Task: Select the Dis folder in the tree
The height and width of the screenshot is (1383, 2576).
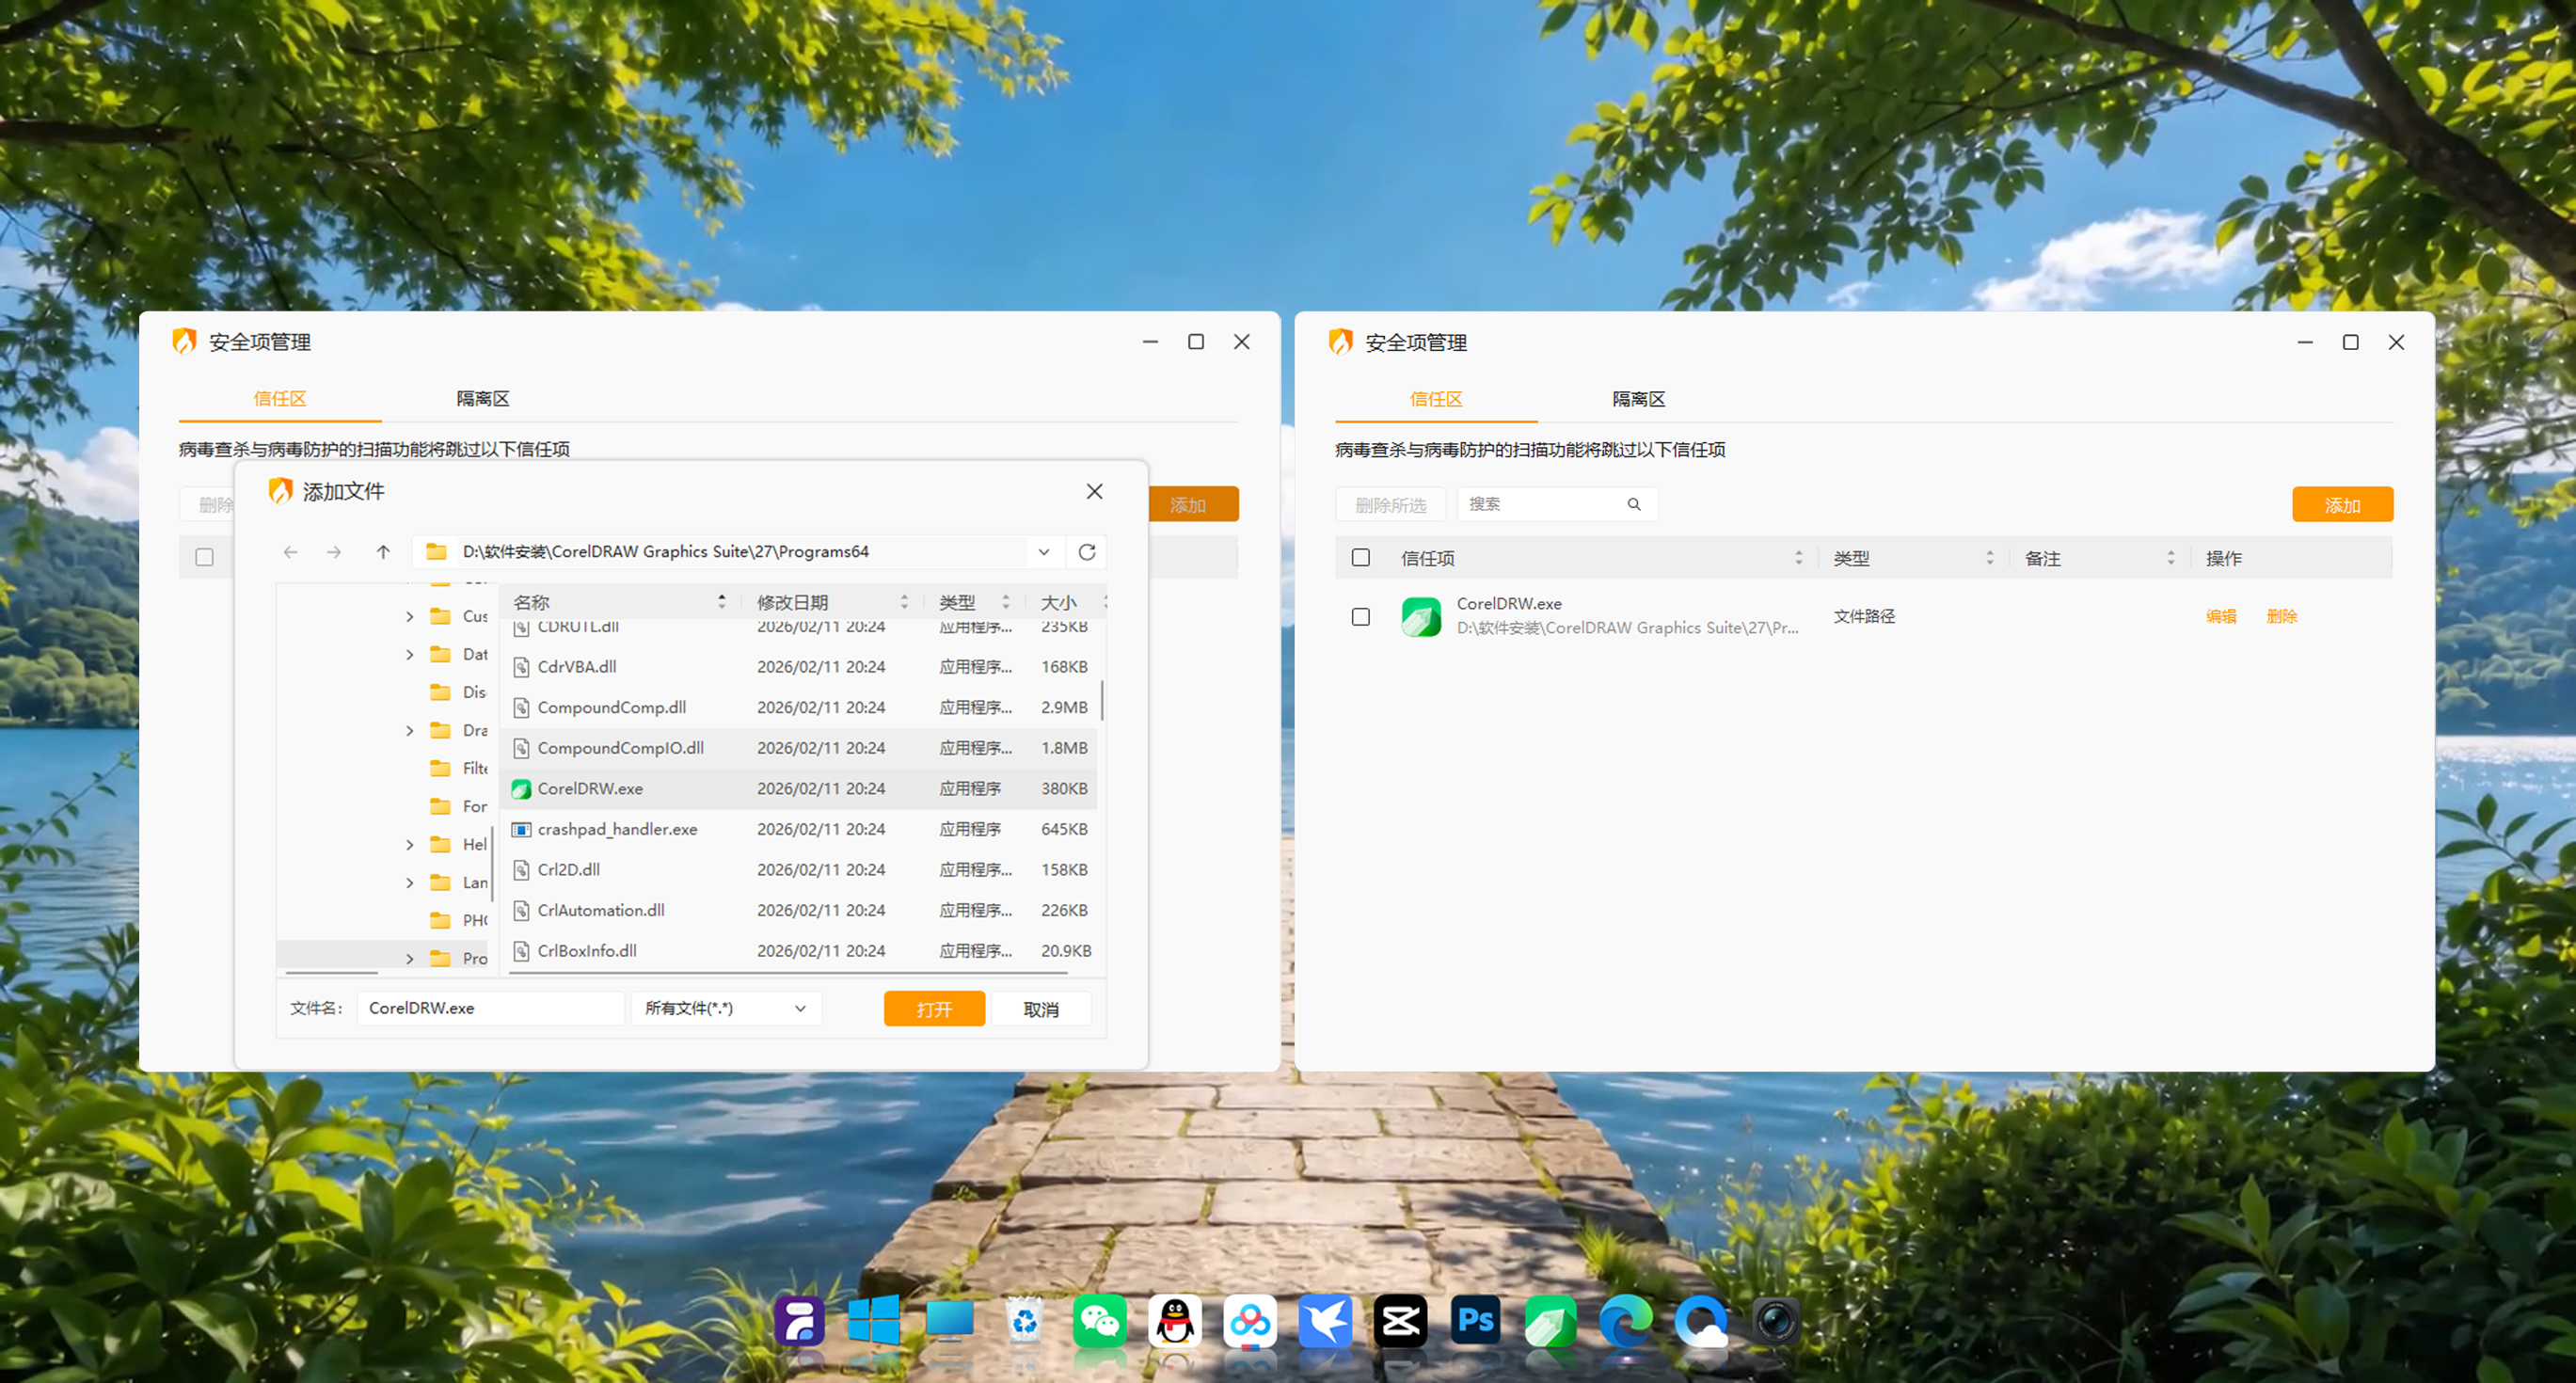Action: pos(458,692)
